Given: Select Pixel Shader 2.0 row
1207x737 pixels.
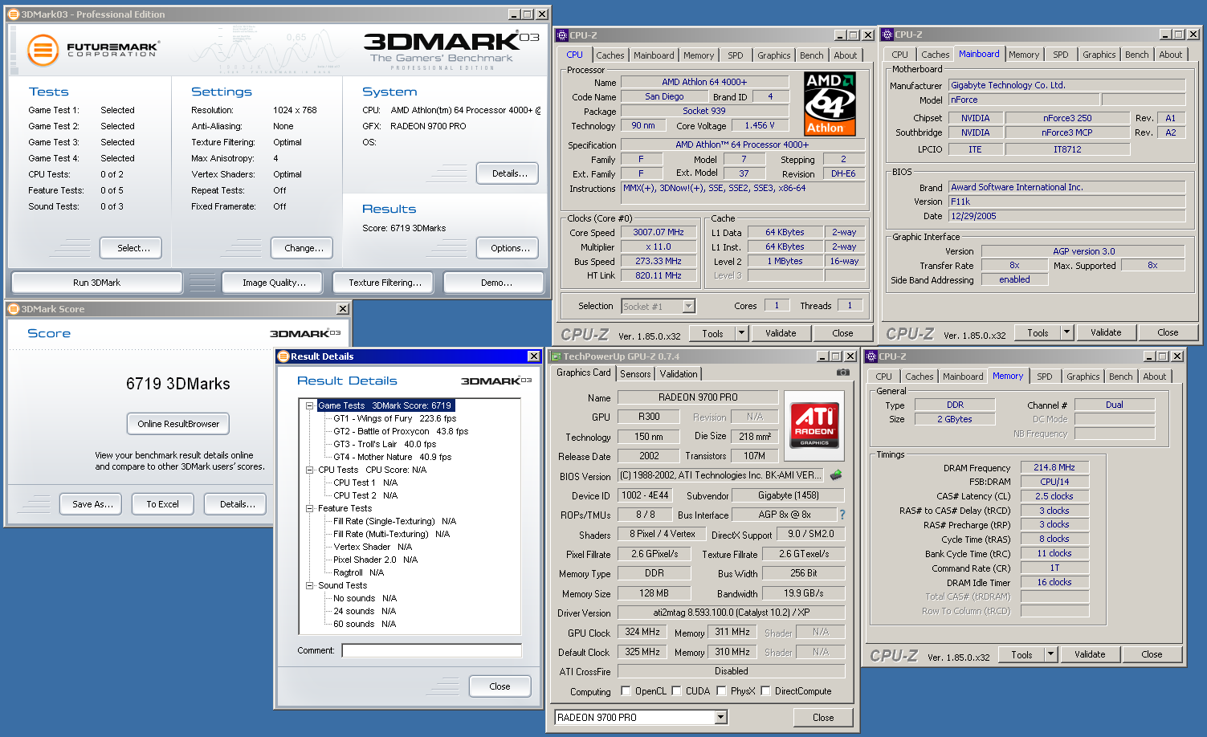Looking at the screenshot, I should (x=375, y=560).
